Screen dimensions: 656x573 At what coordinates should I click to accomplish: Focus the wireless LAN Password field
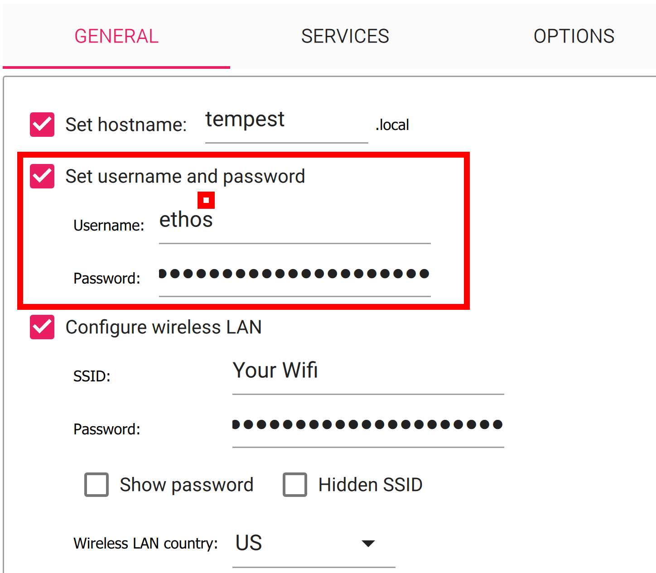click(x=367, y=425)
